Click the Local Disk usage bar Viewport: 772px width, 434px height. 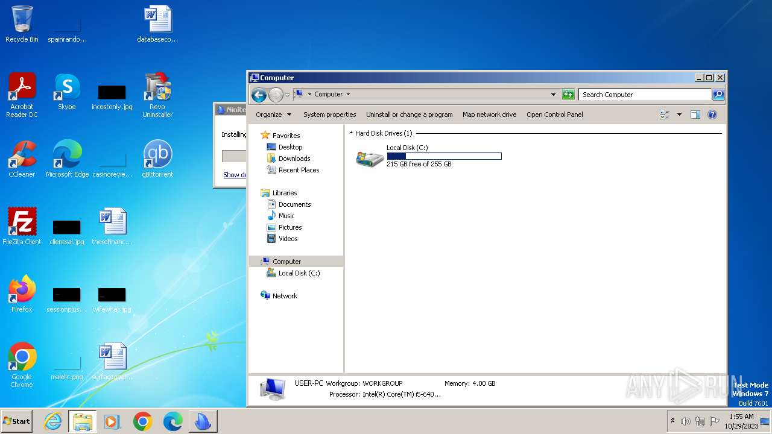click(x=444, y=156)
